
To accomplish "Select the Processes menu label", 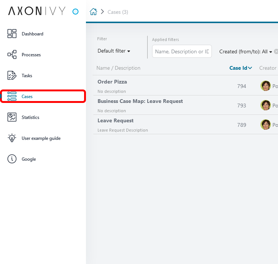I will (x=31, y=55).
